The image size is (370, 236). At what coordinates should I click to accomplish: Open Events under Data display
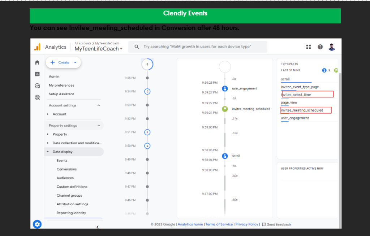point(62,160)
